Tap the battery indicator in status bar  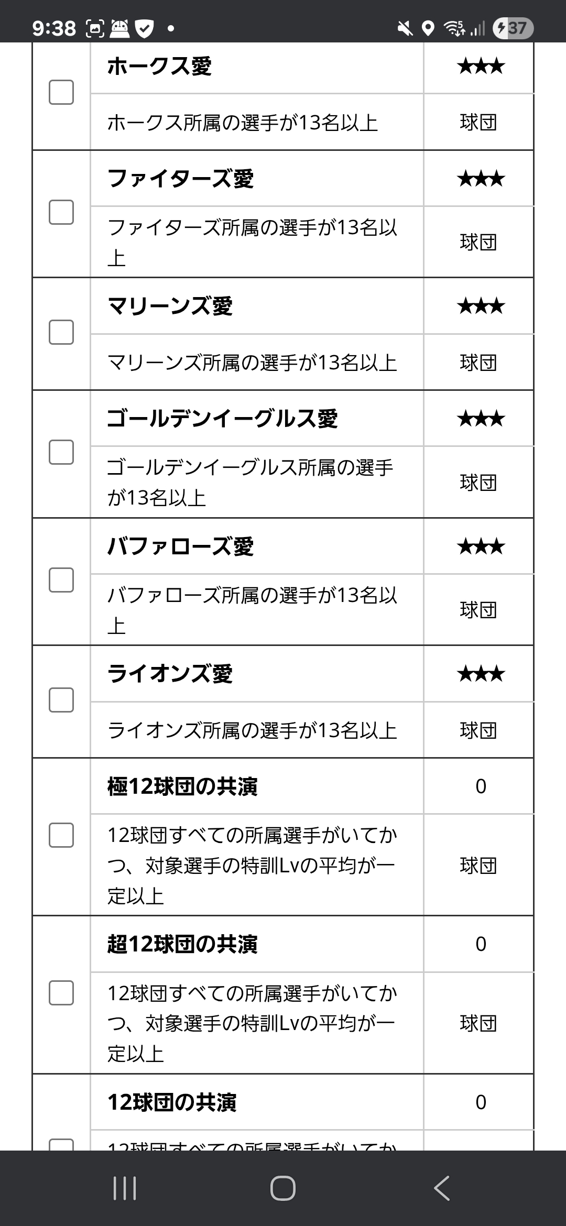pyautogui.click(x=513, y=28)
